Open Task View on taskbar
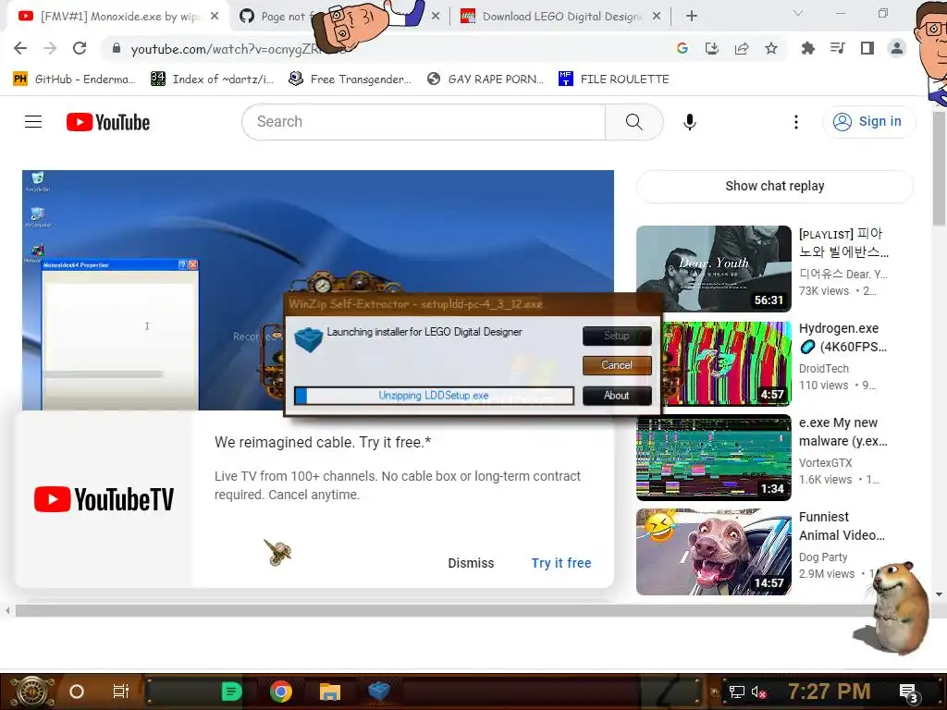Viewport: 947px width, 710px height. (x=120, y=692)
